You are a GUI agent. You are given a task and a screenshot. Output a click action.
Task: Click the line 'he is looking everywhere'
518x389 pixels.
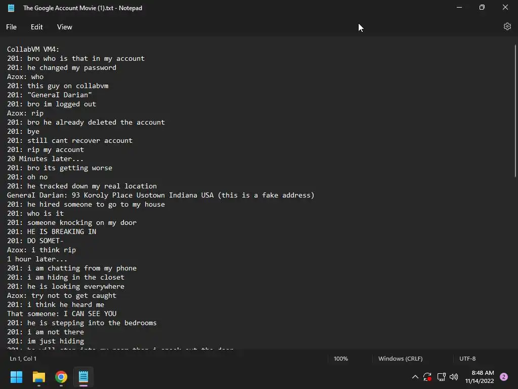point(66,287)
